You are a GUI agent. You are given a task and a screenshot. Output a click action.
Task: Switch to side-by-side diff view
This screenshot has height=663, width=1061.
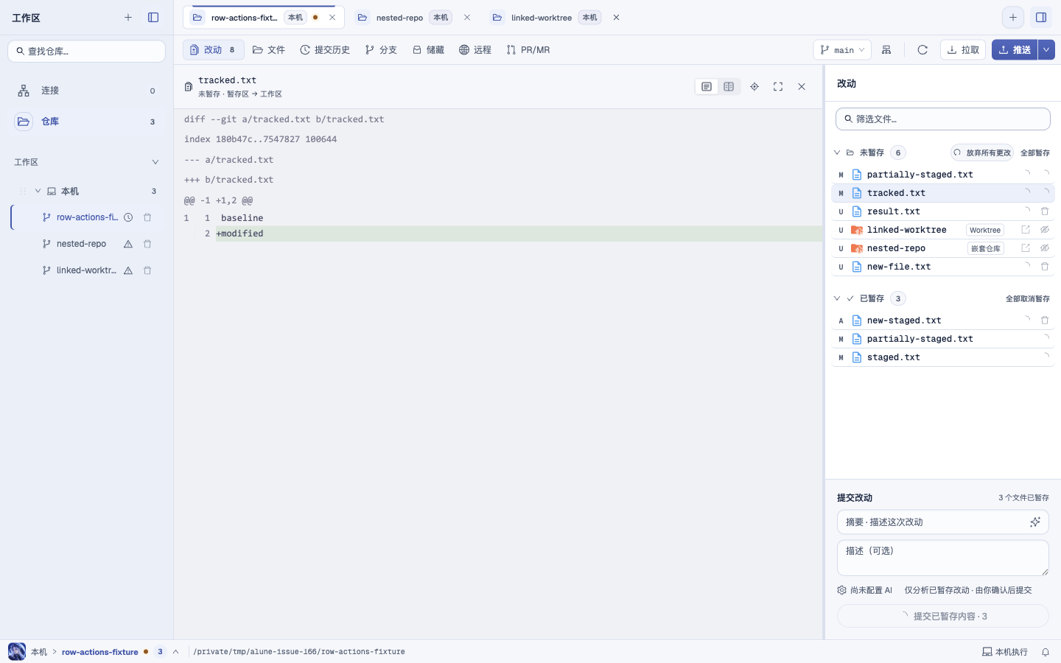[x=729, y=87]
